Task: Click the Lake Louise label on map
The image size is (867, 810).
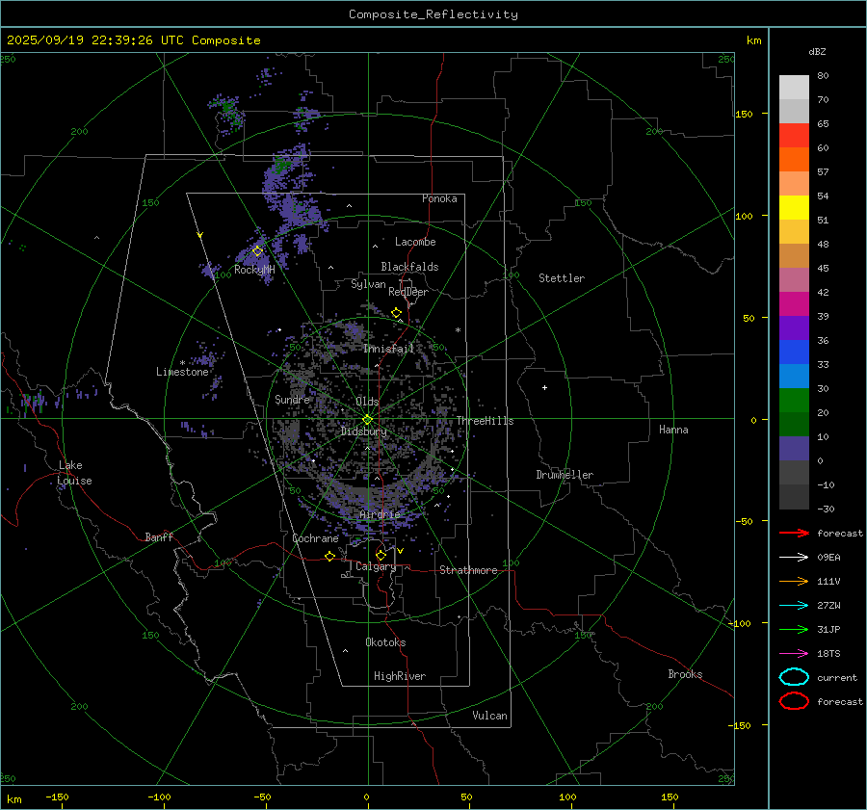Action: [74, 473]
